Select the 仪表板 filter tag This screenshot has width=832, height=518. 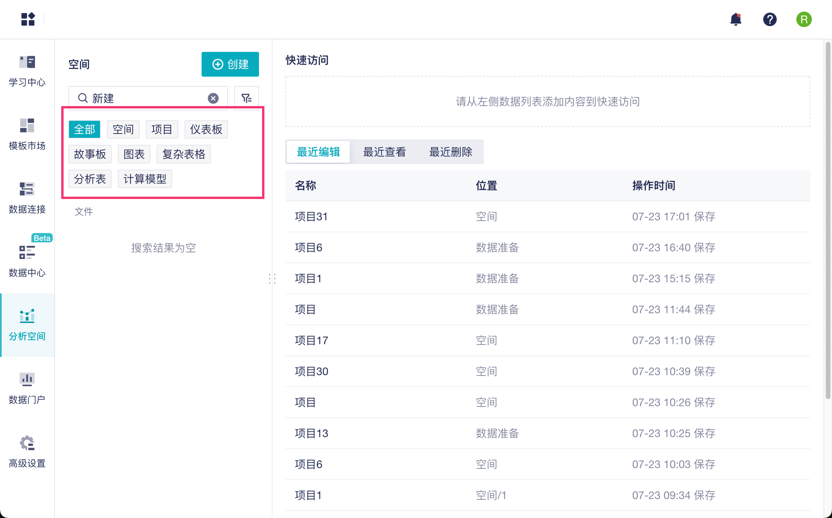coord(206,129)
